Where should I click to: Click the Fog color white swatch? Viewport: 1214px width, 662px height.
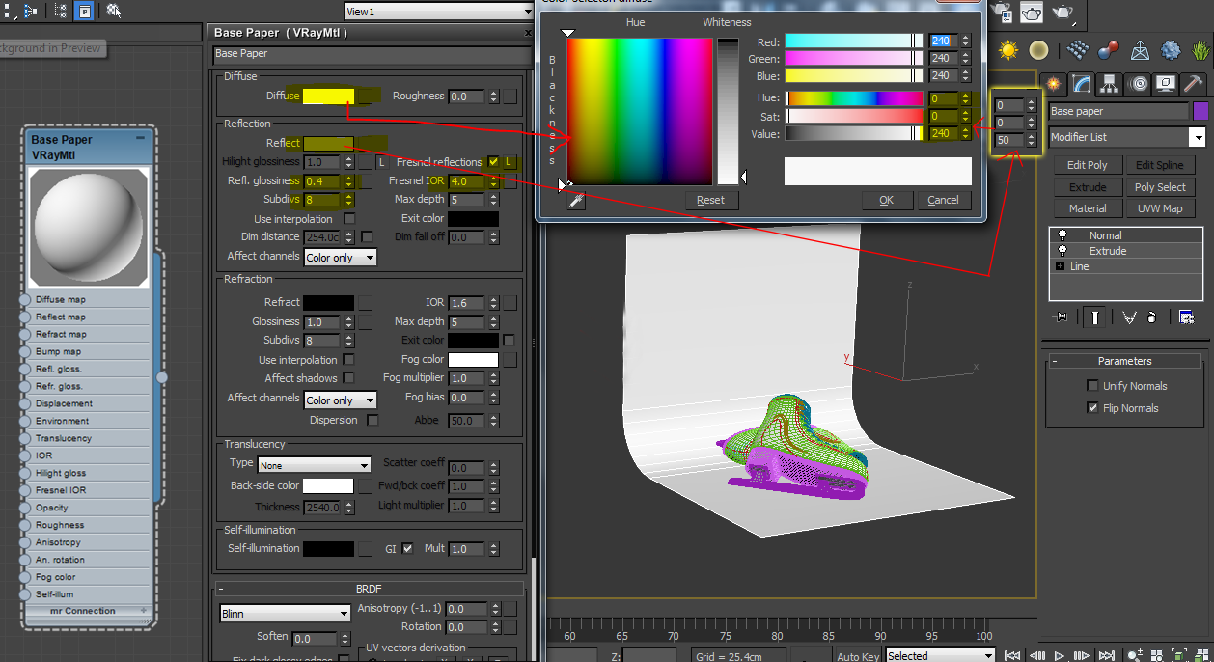pos(473,360)
